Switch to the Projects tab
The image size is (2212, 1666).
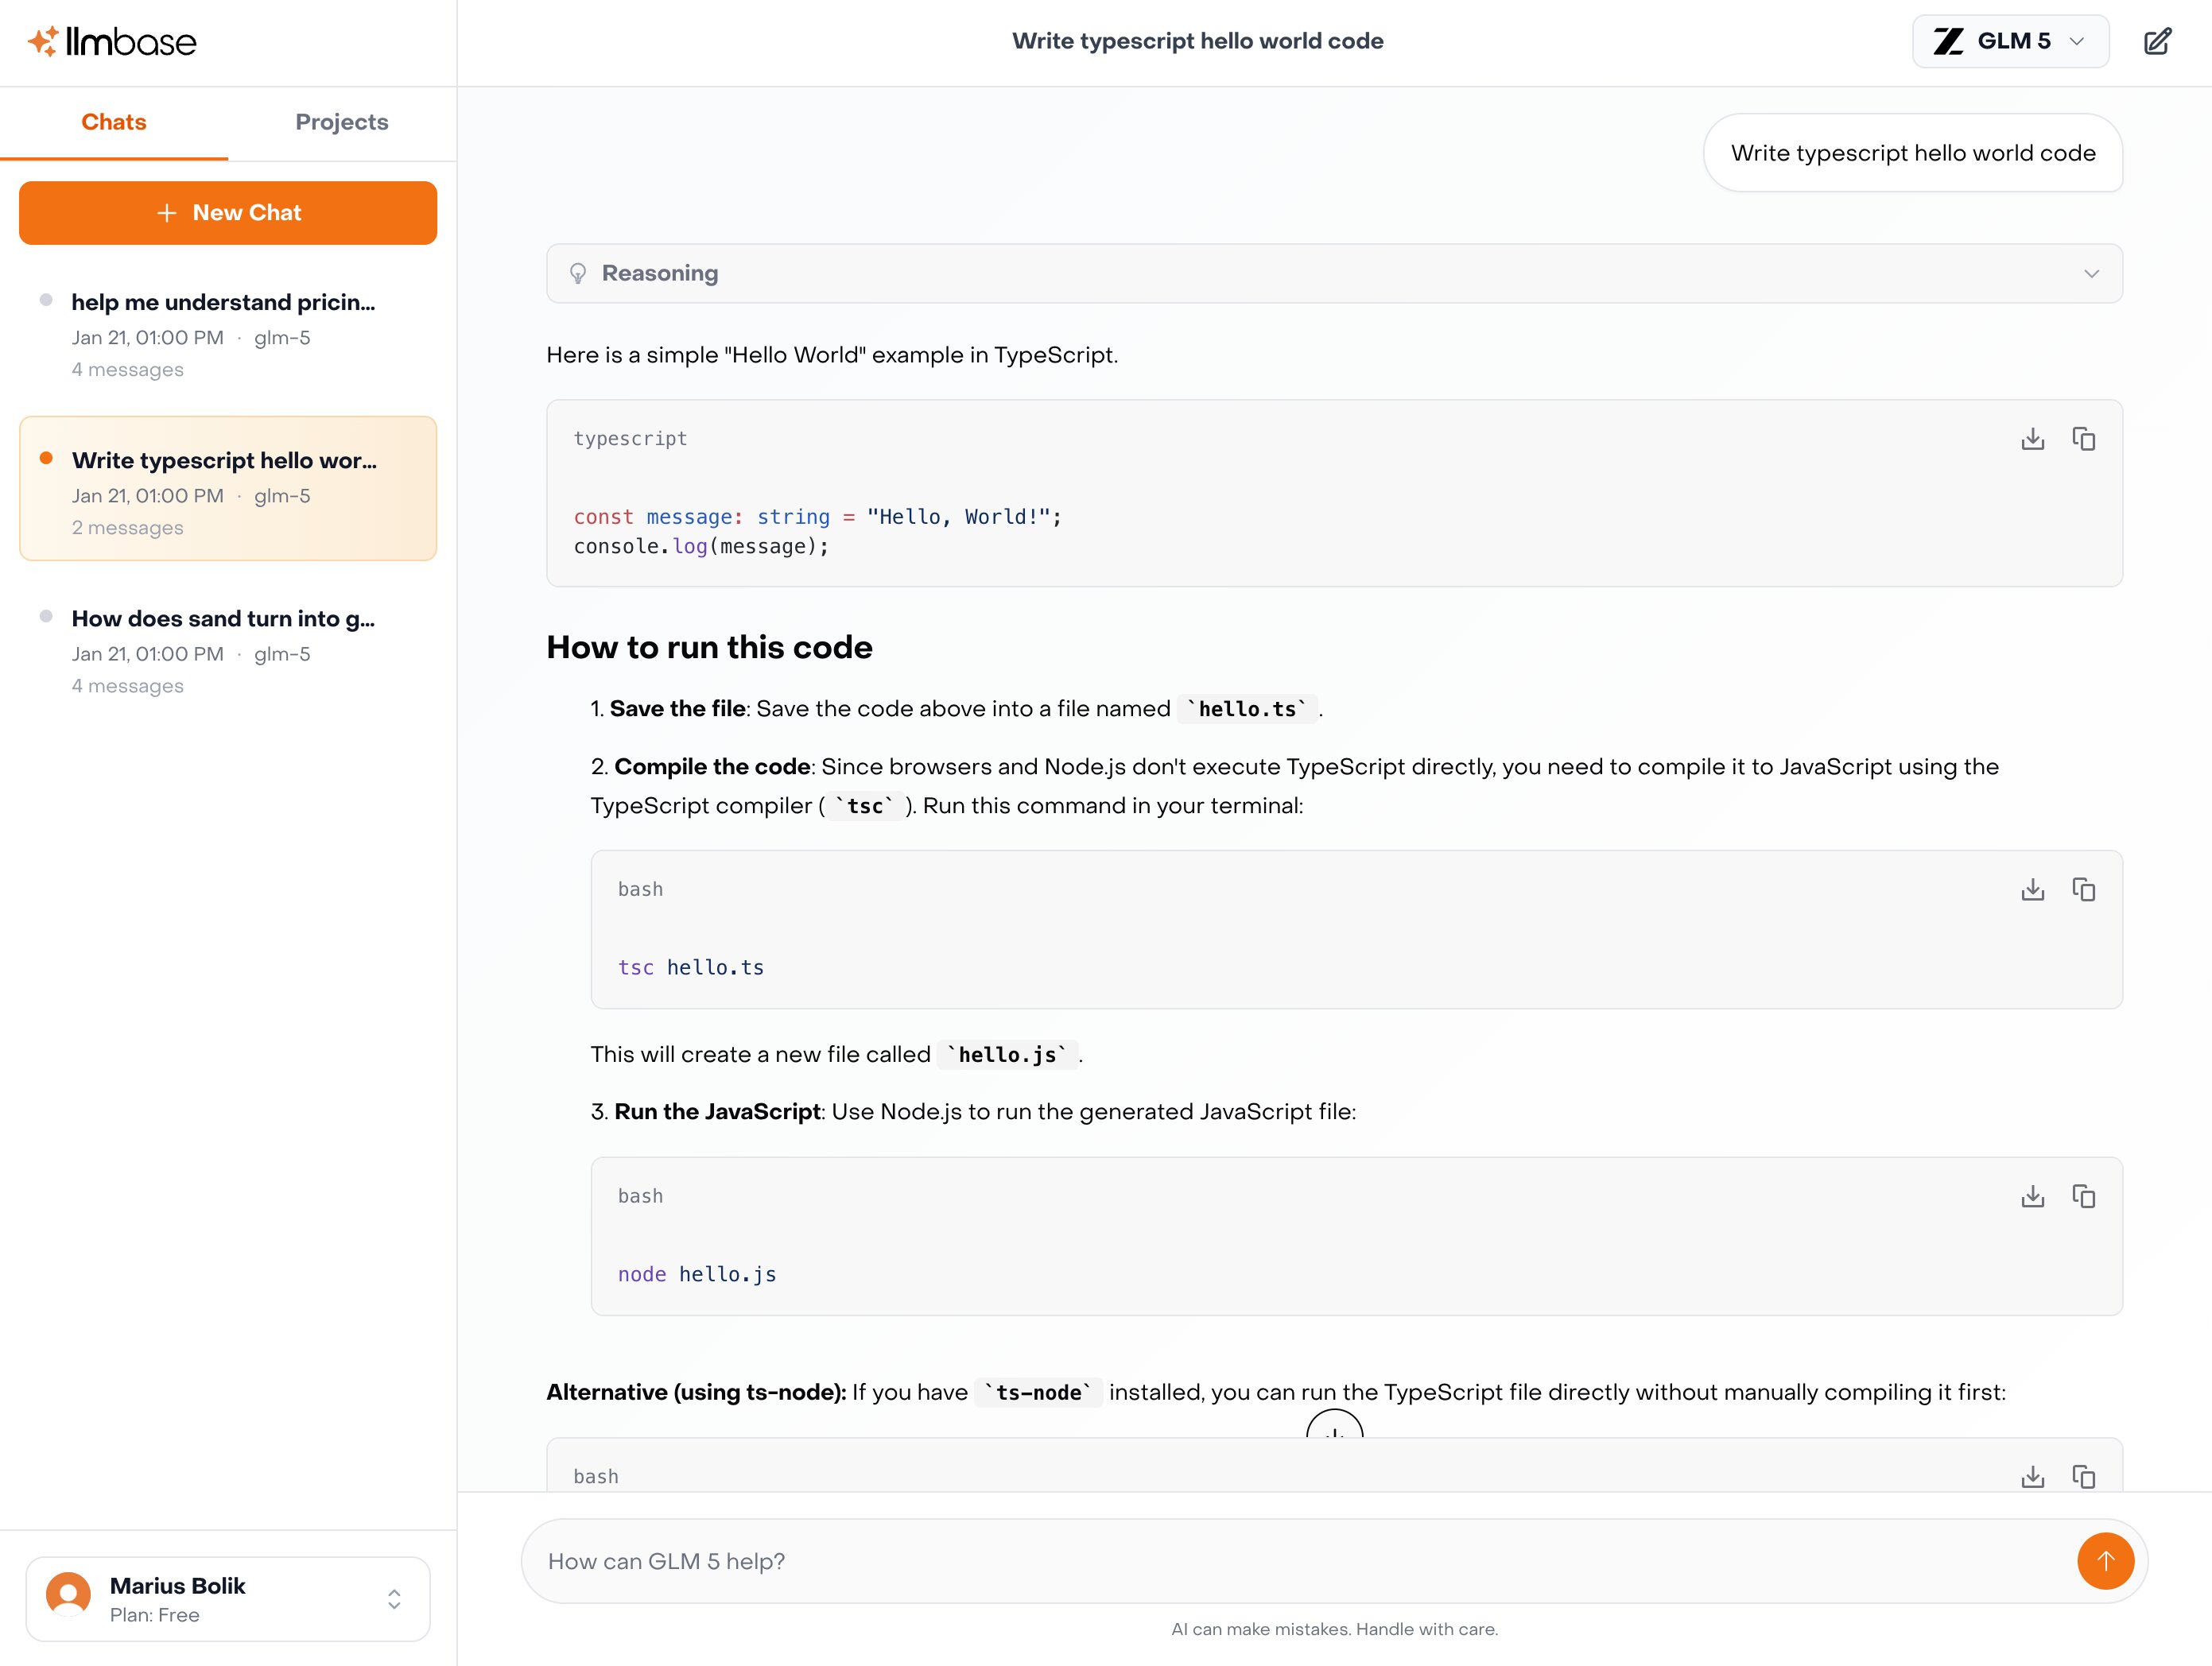pos(341,122)
